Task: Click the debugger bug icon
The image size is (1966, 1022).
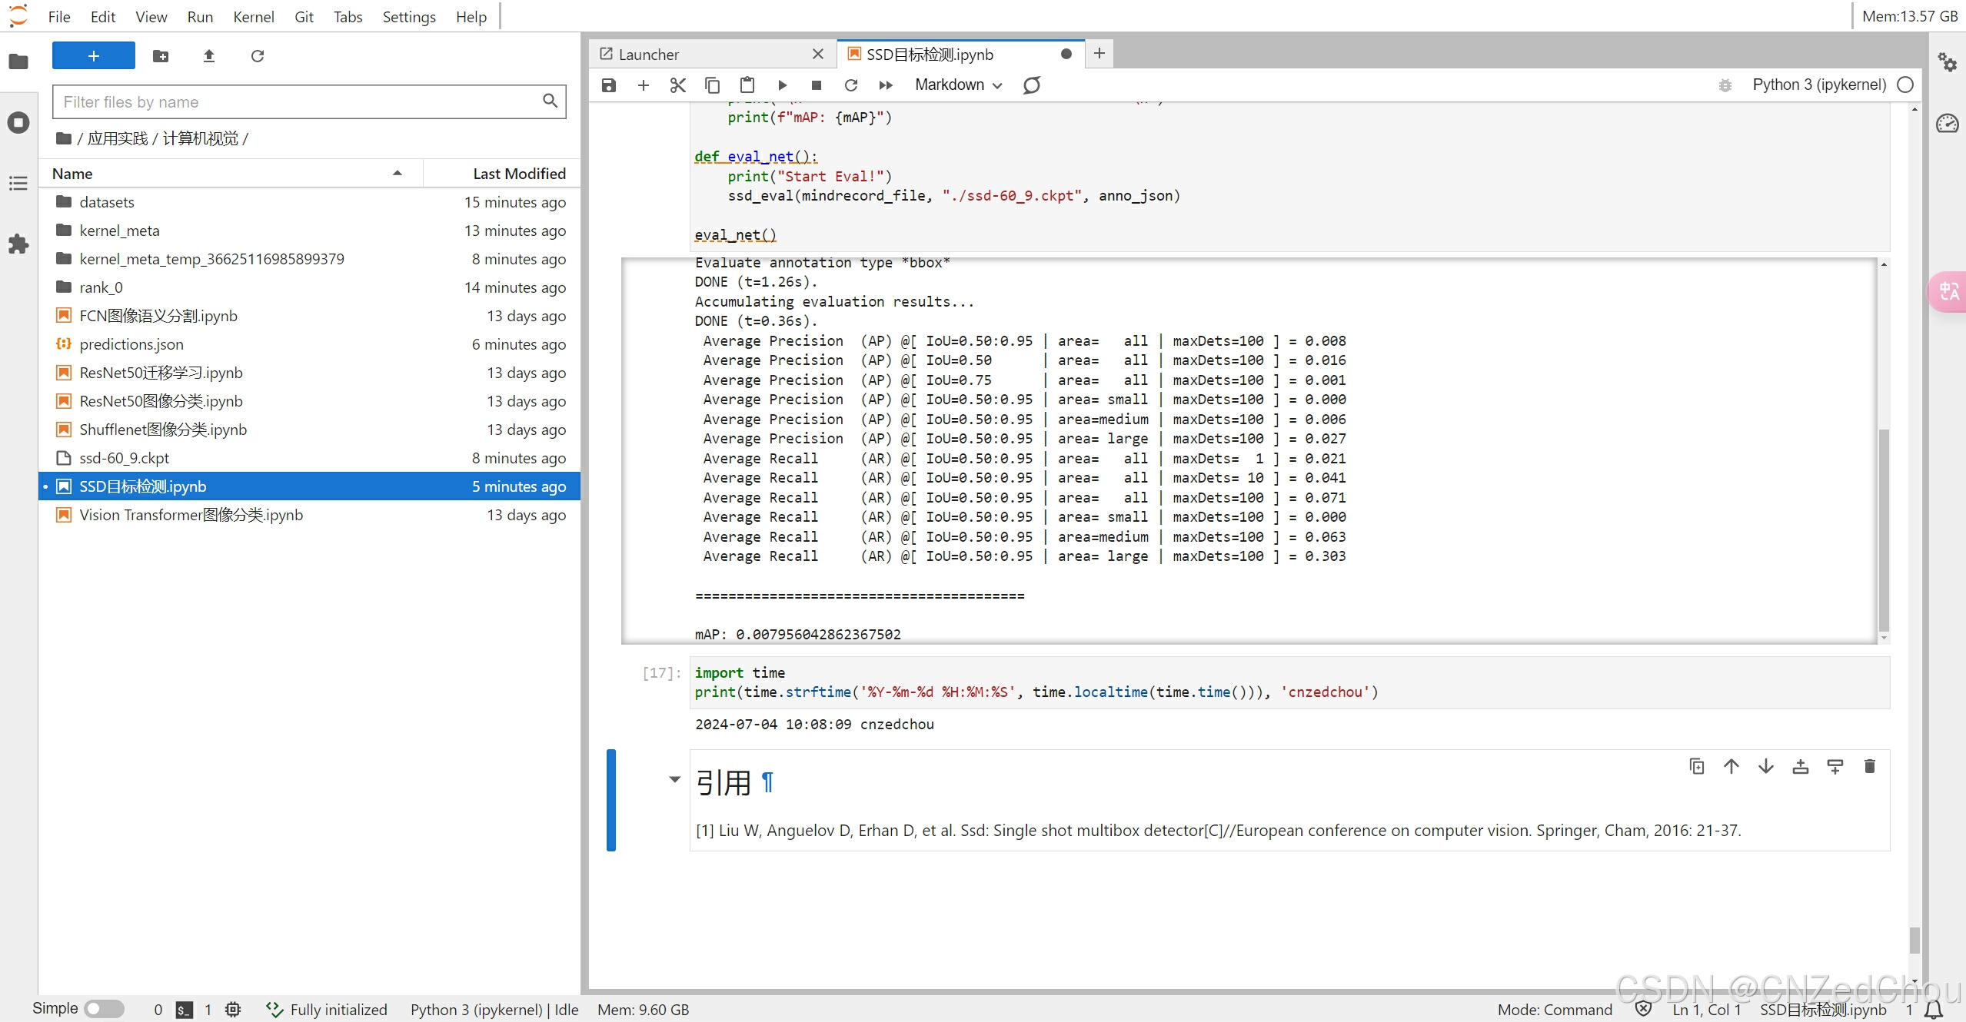Action: (1725, 85)
